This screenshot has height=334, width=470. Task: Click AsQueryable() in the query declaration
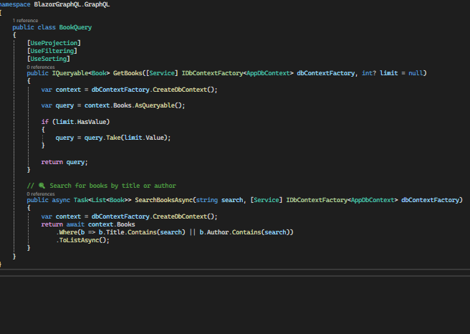pos(158,105)
